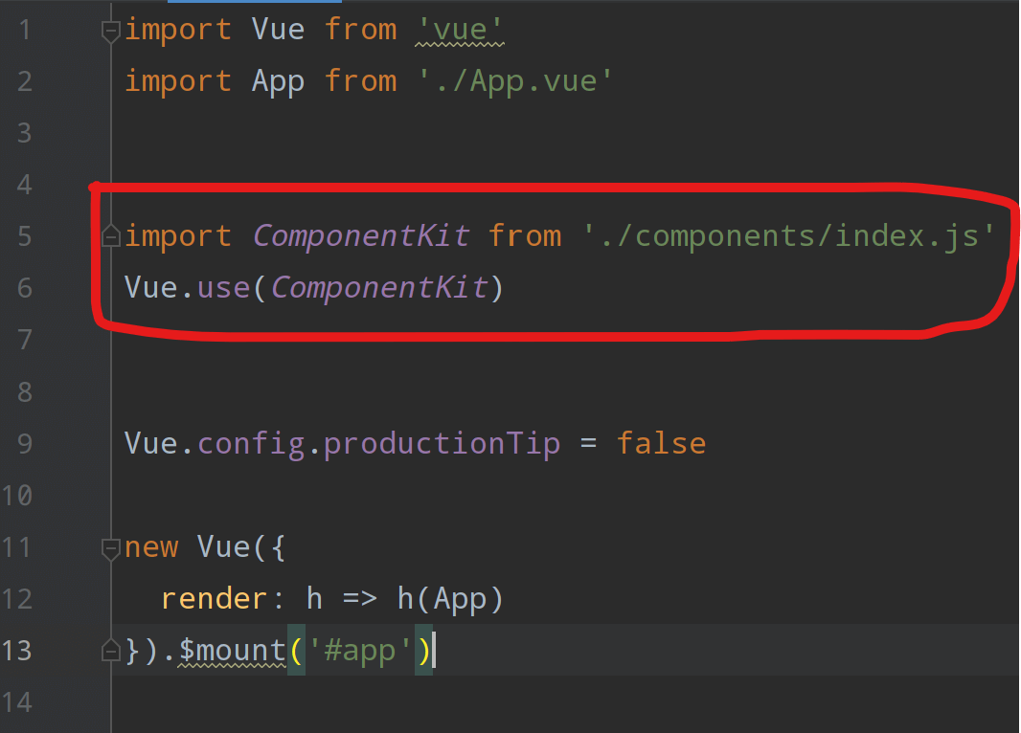Screen dimensions: 1021x733
Task: Click the 'render' key on line 12
Action: 215,599
